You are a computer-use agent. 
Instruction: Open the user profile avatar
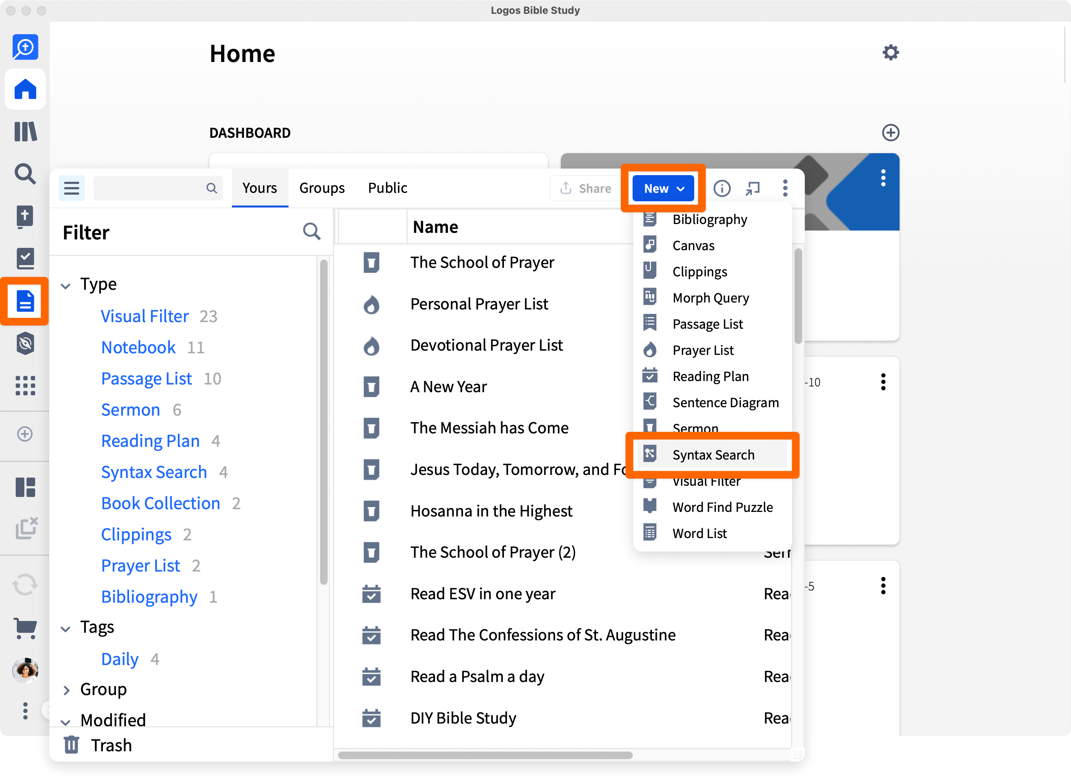(x=25, y=670)
